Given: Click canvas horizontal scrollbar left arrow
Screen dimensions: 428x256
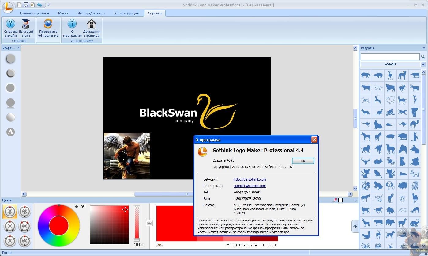Looking at the screenshot, I should tap(24, 194).
